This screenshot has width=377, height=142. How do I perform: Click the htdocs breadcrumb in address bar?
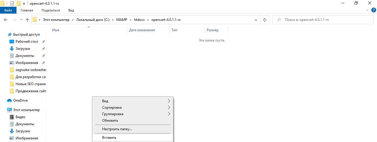pyautogui.click(x=139, y=20)
